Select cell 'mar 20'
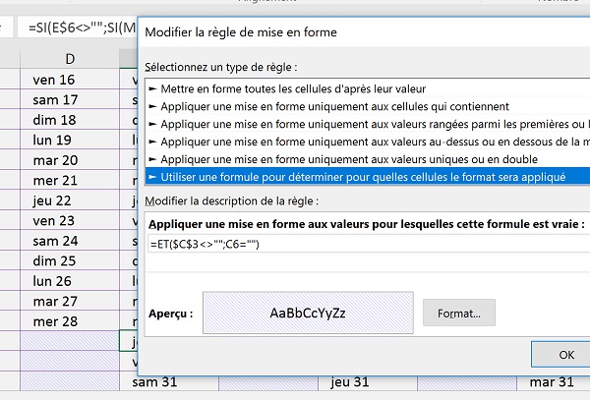This screenshot has height=400, width=590. tap(70, 160)
